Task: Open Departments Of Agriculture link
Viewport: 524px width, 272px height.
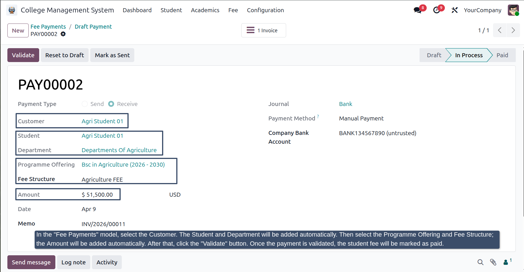Action: (119, 150)
